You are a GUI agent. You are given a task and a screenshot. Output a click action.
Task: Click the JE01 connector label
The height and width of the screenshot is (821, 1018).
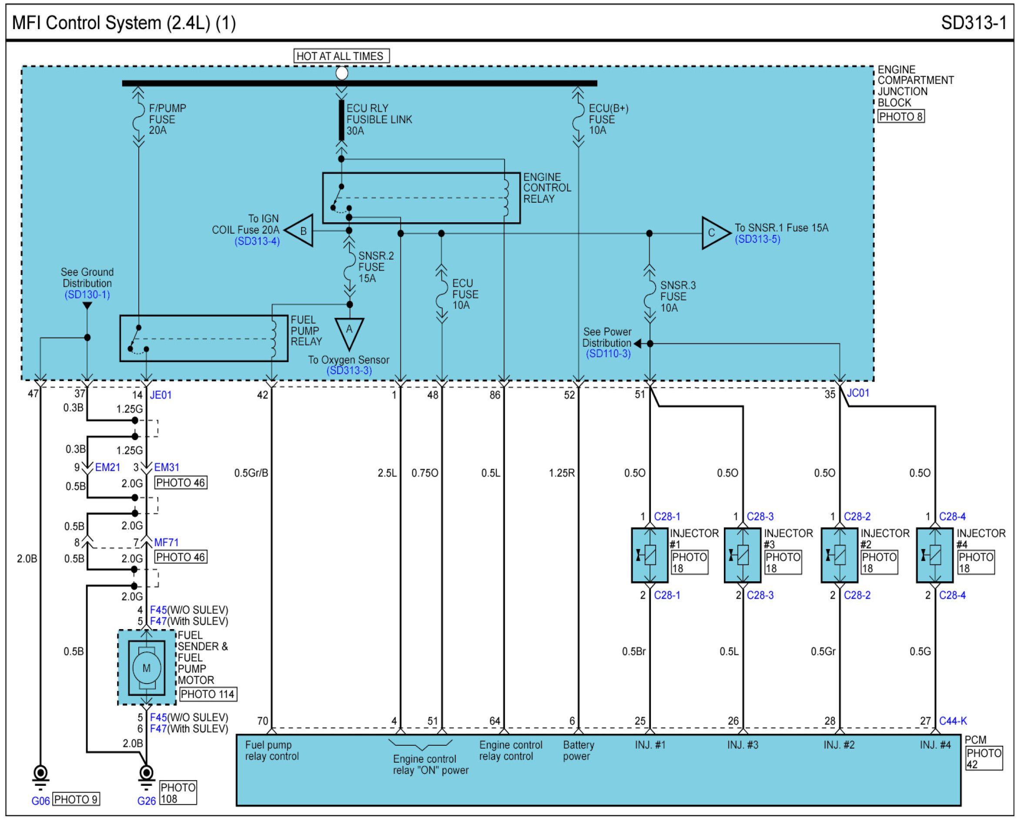point(161,395)
